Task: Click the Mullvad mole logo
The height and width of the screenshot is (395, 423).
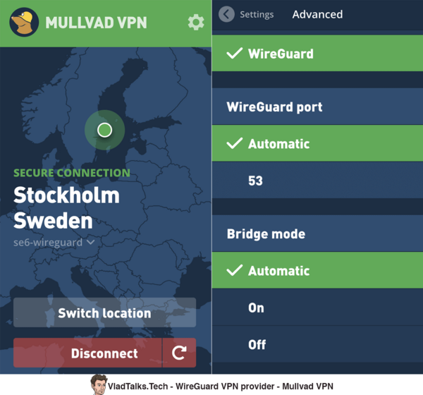Action: (x=24, y=22)
